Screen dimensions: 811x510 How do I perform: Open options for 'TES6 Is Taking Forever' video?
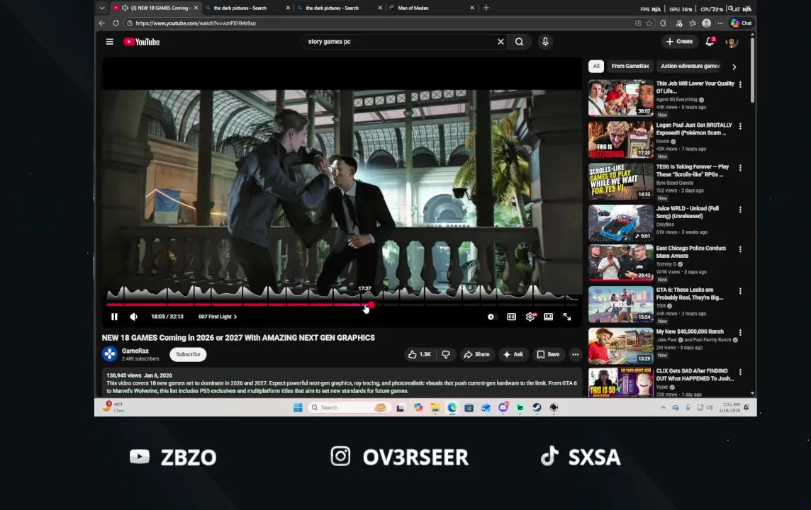pyautogui.click(x=740, y=168)
